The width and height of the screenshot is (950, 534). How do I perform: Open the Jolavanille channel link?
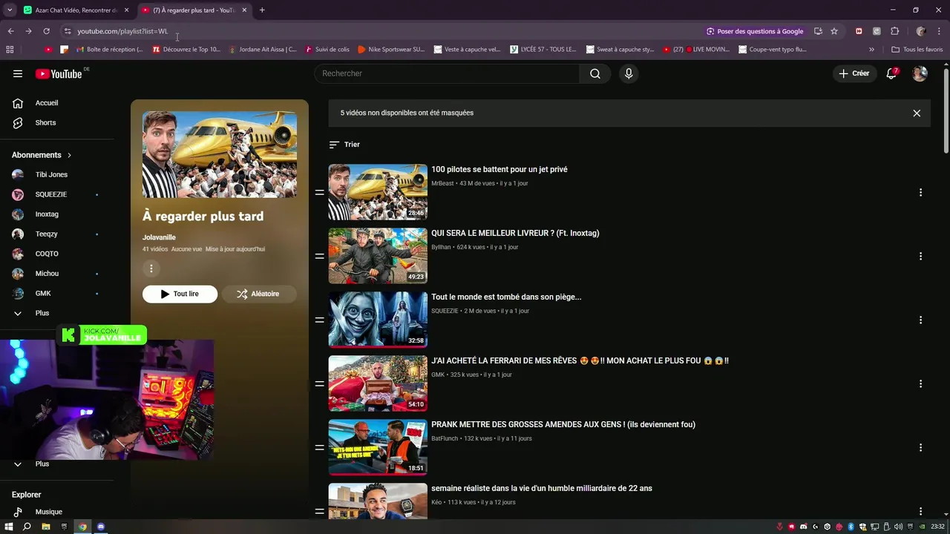[x=159, y=237]
